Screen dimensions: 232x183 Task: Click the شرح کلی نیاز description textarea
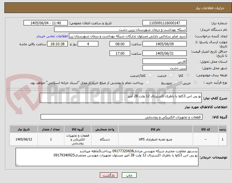pos(121,98)
